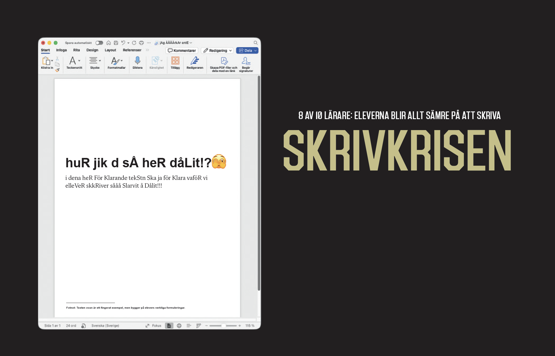Viewport: 555px width, 356px height.
Task: Open the Dela share dropdown arrow
Action: (255, 51)
